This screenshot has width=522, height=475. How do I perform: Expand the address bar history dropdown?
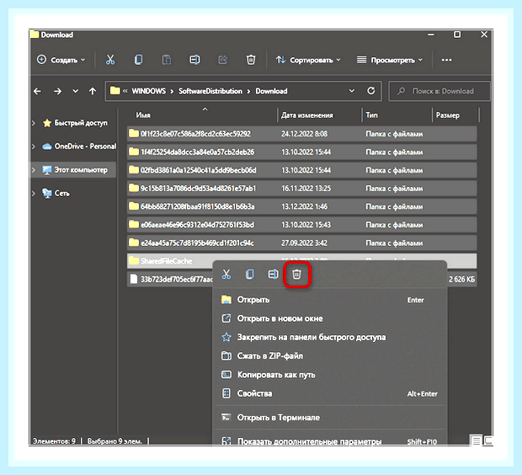pos(352,91)
